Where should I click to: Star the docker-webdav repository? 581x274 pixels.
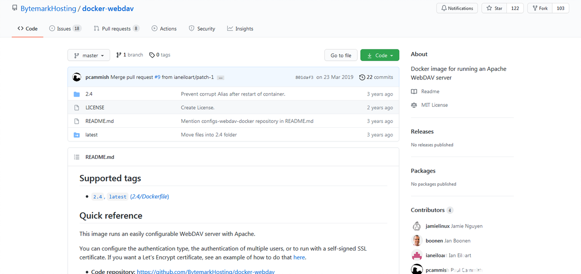coord(494,8)
